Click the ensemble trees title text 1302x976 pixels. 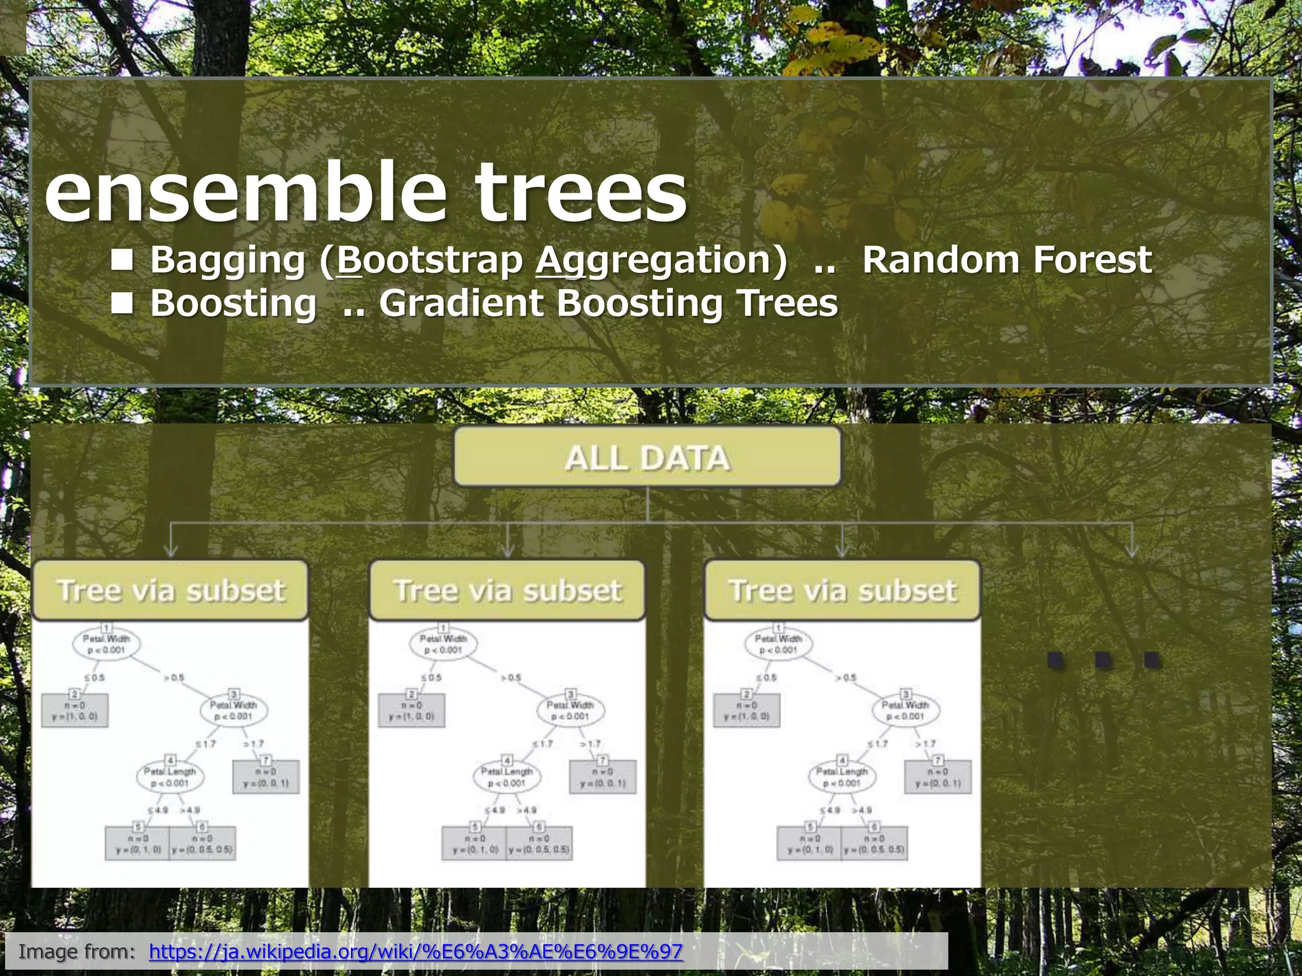366,191
